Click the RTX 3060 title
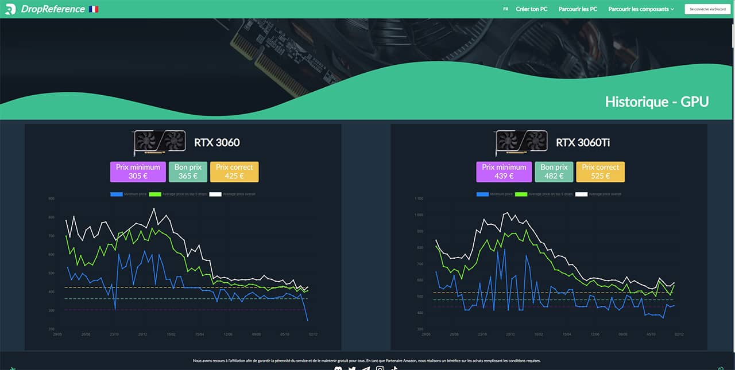 tap(217, 142)
